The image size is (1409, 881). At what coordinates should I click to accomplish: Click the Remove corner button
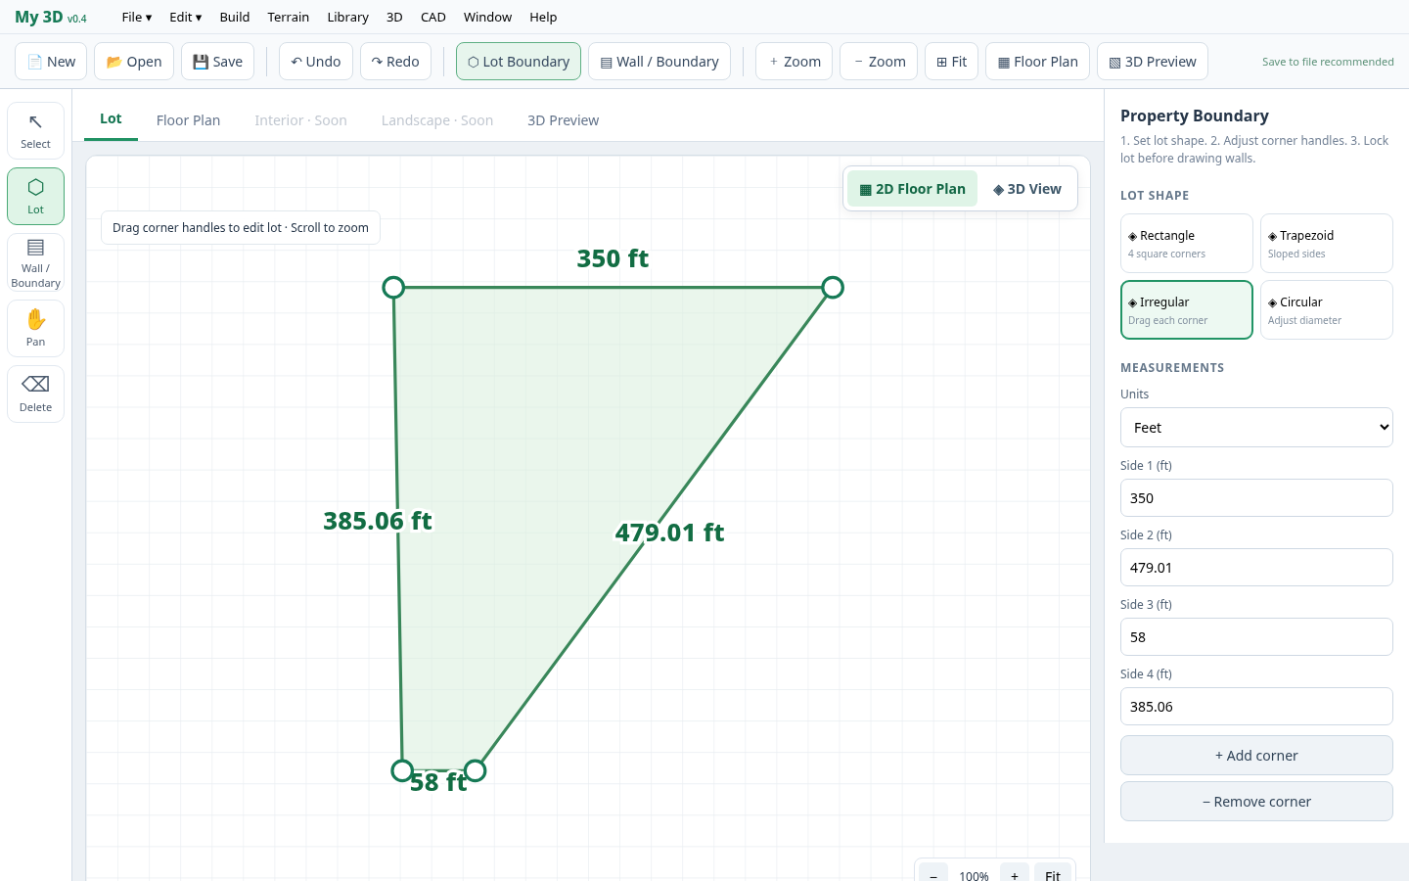point(1256,802)
